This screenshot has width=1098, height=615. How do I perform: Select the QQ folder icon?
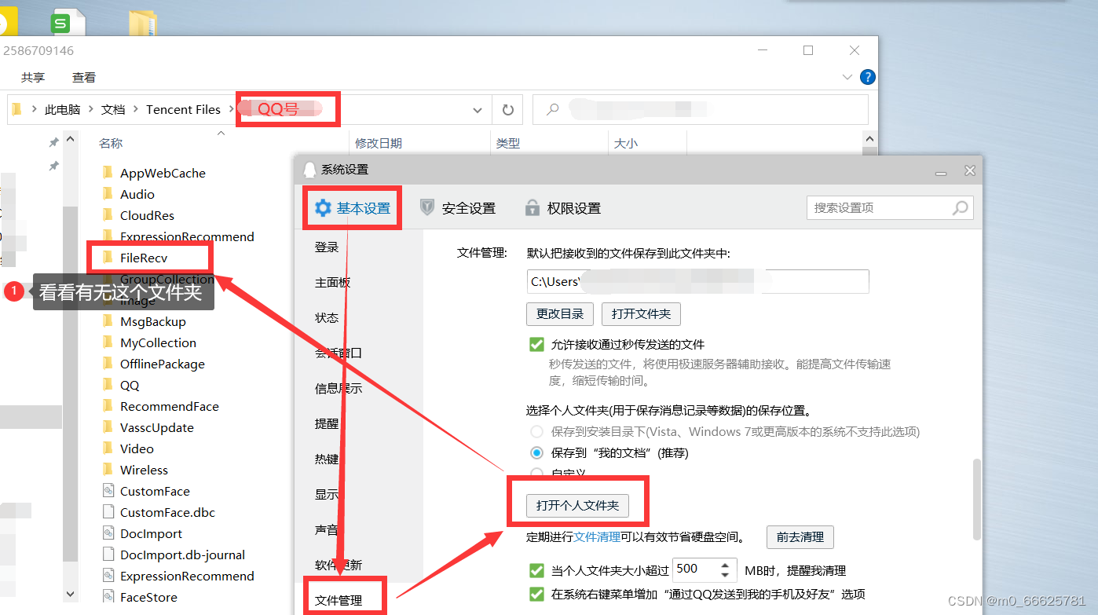108,385
